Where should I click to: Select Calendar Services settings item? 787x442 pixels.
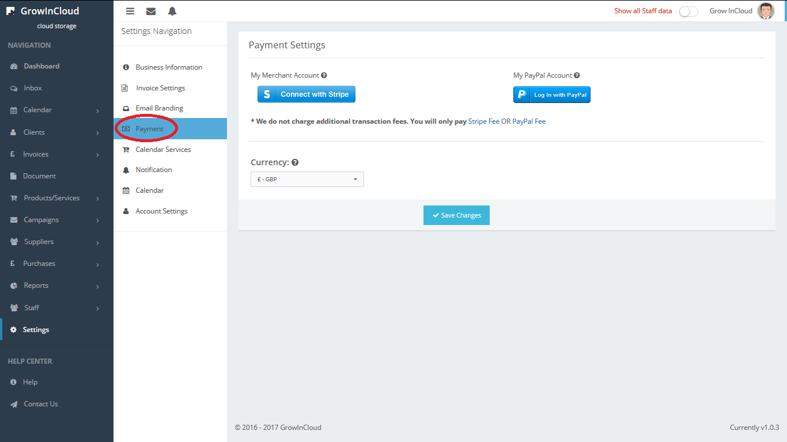coord(163,150)
